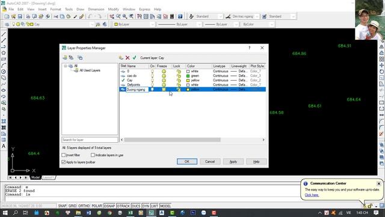Open the color control ByLayer dropdown
Image resolution: width=385 pixels, height=217 pixels.
pos(152,24)
